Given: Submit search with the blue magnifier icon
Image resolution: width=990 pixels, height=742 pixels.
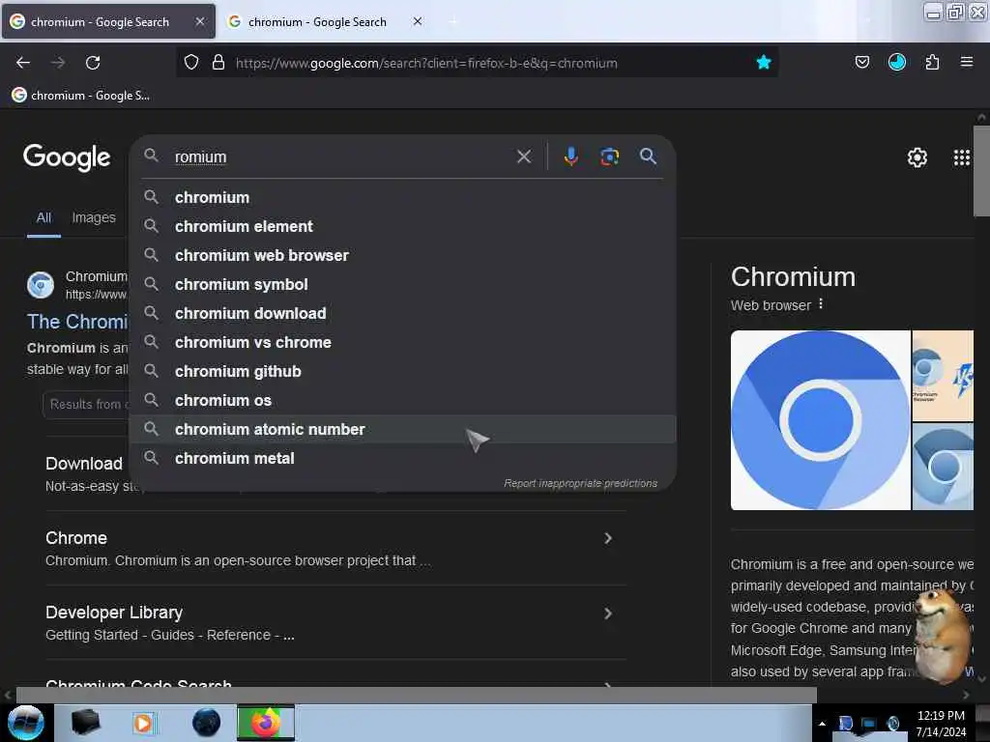Looking at the screenshot, I should [648, 157].
